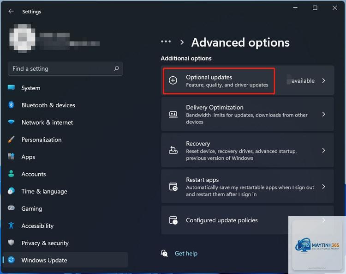Viewport: 346px width, 274px height.
Task: Click the System monitor icon
Action: click(11, 88)
